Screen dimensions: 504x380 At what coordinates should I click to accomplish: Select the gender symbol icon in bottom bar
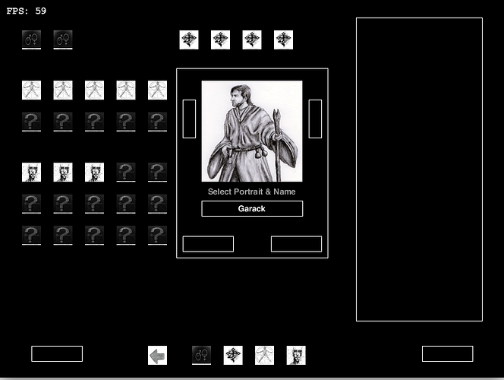202,355
